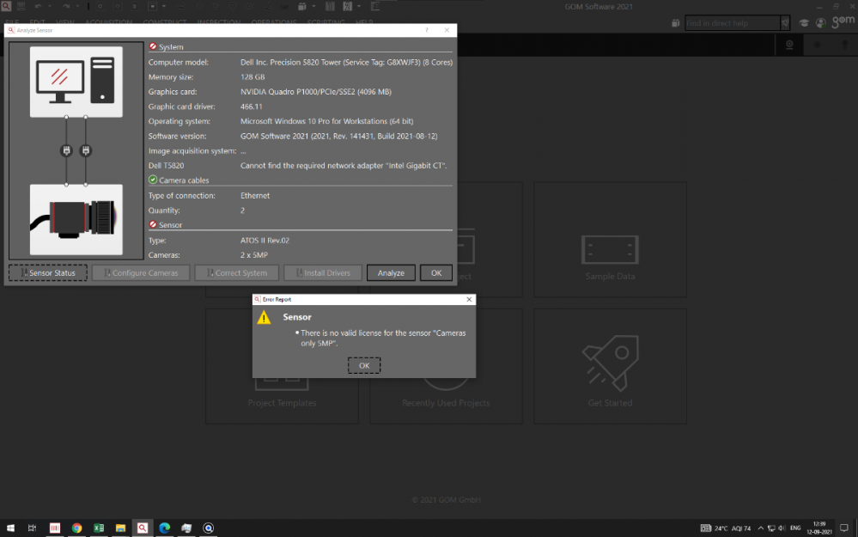Screen dimensions: 858x537
Task: Click the camera sensor illustration
Action: pos(76,220)
